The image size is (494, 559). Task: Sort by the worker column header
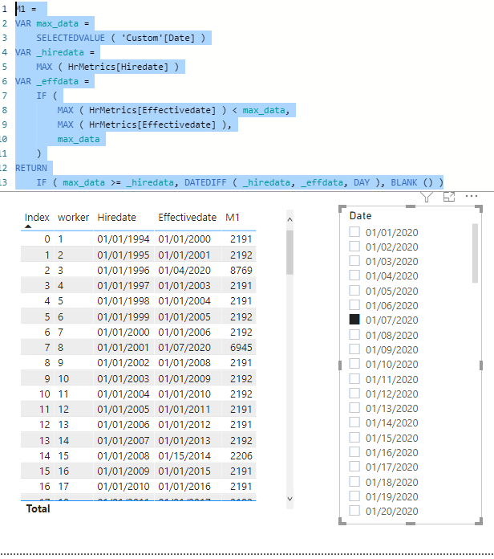point(73,217)
